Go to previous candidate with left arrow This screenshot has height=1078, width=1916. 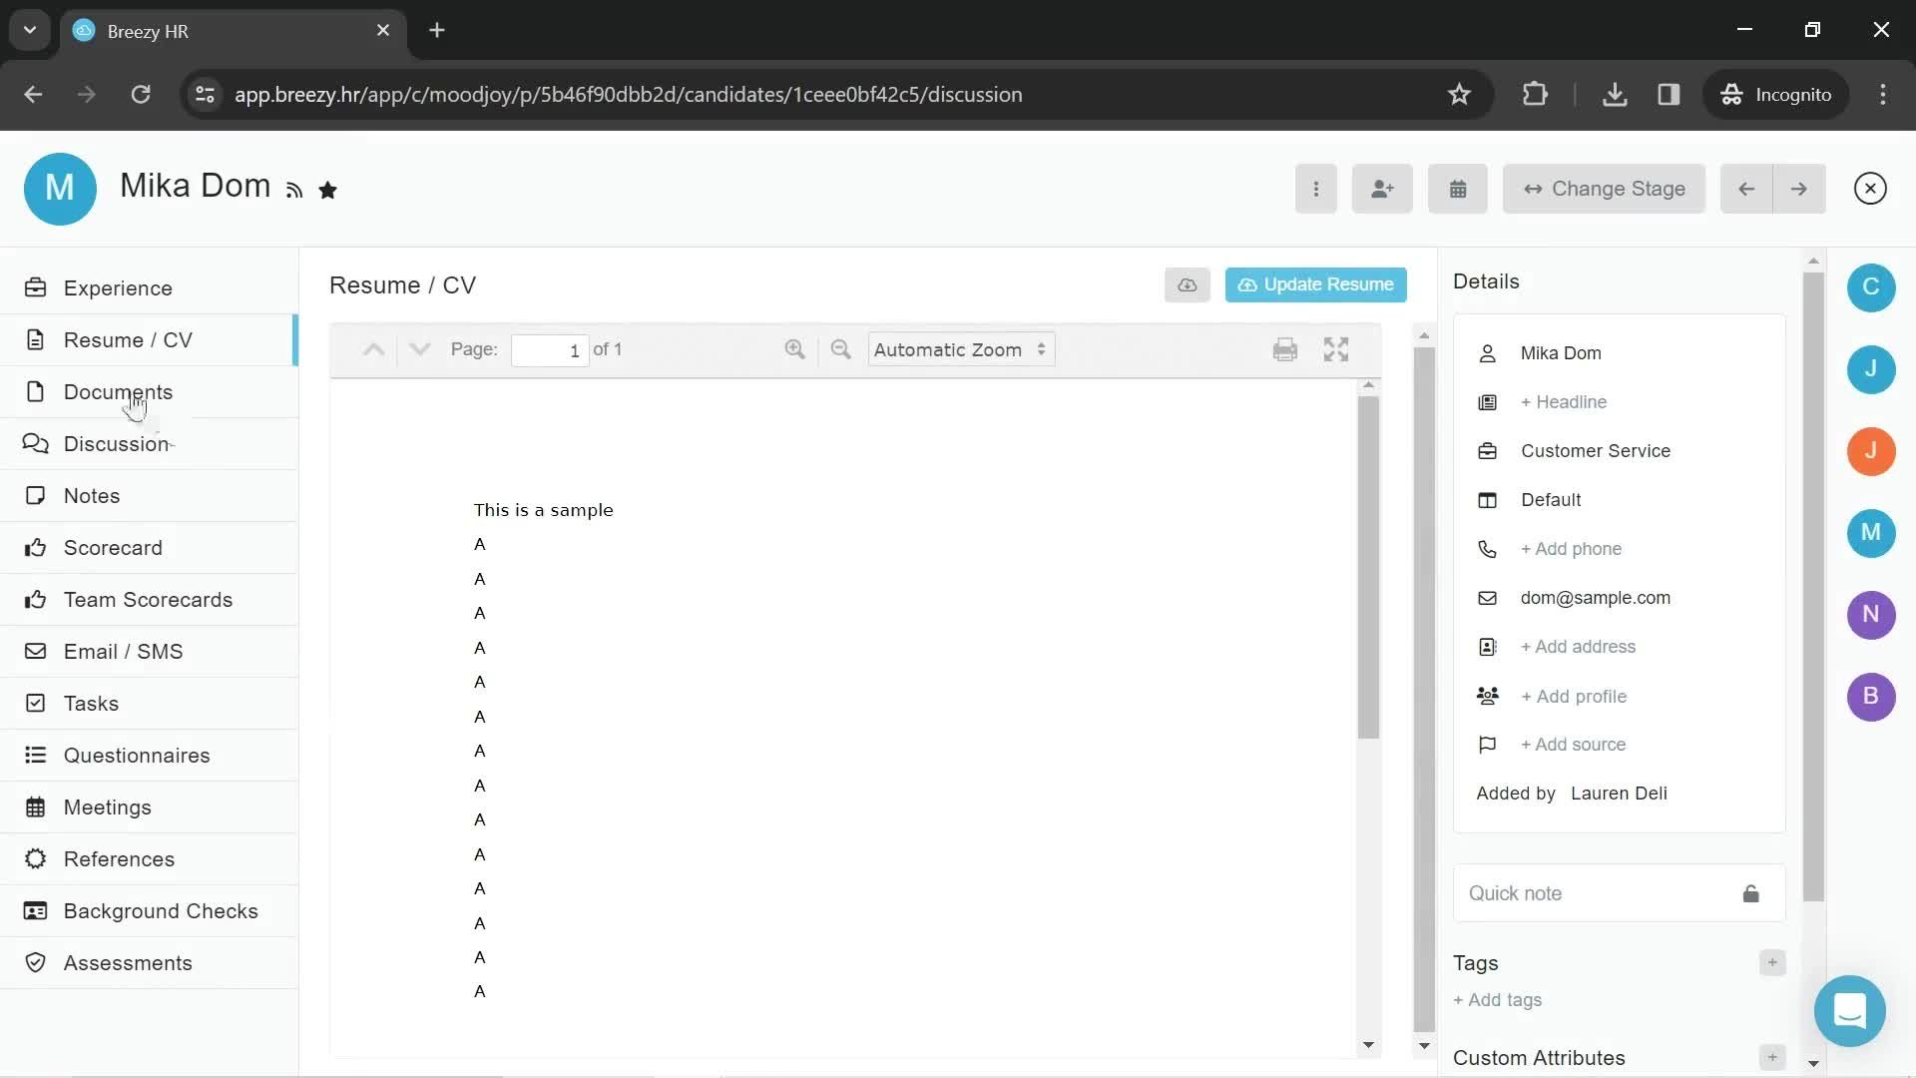pyautogui.click(x=1746, y=189)
